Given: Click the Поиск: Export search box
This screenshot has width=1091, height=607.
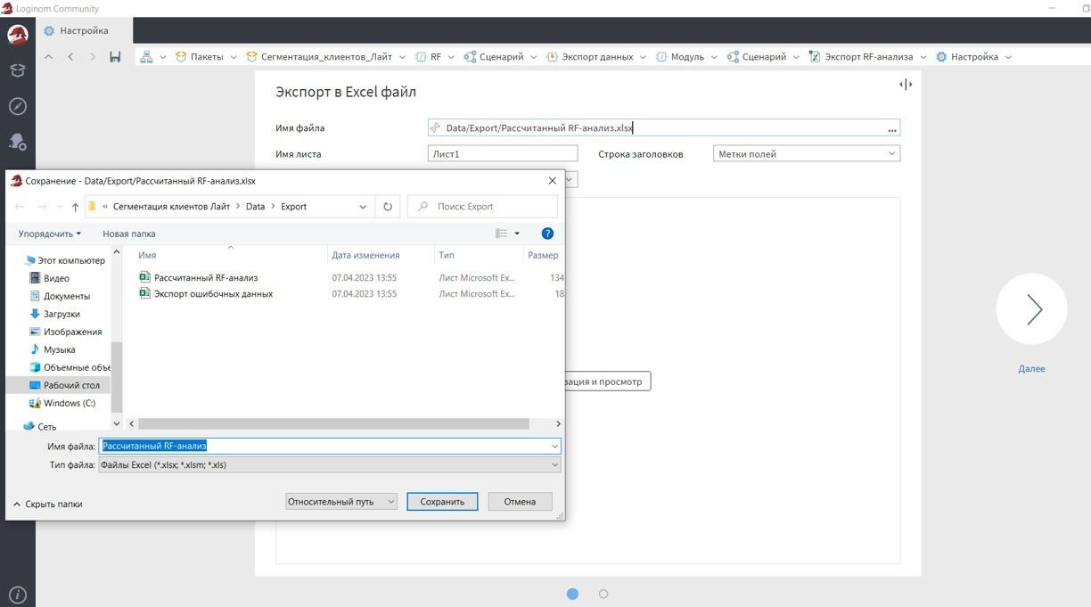Looking at the screenshot, I should click(x=483, y=206).
